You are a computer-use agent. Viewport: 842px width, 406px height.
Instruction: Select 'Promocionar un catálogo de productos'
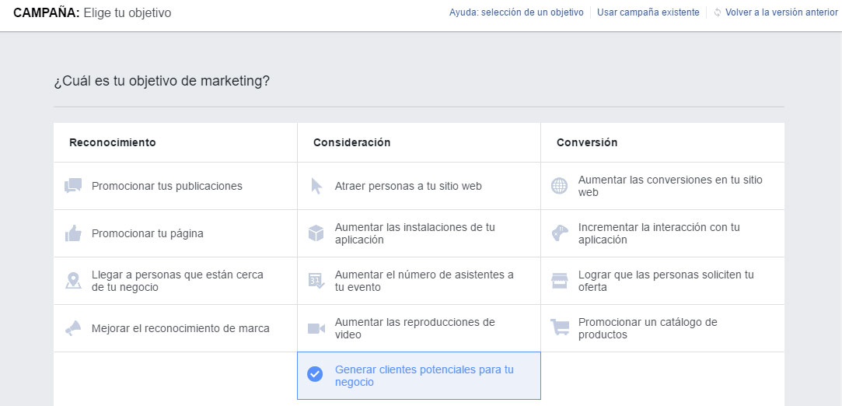[662, 328]
